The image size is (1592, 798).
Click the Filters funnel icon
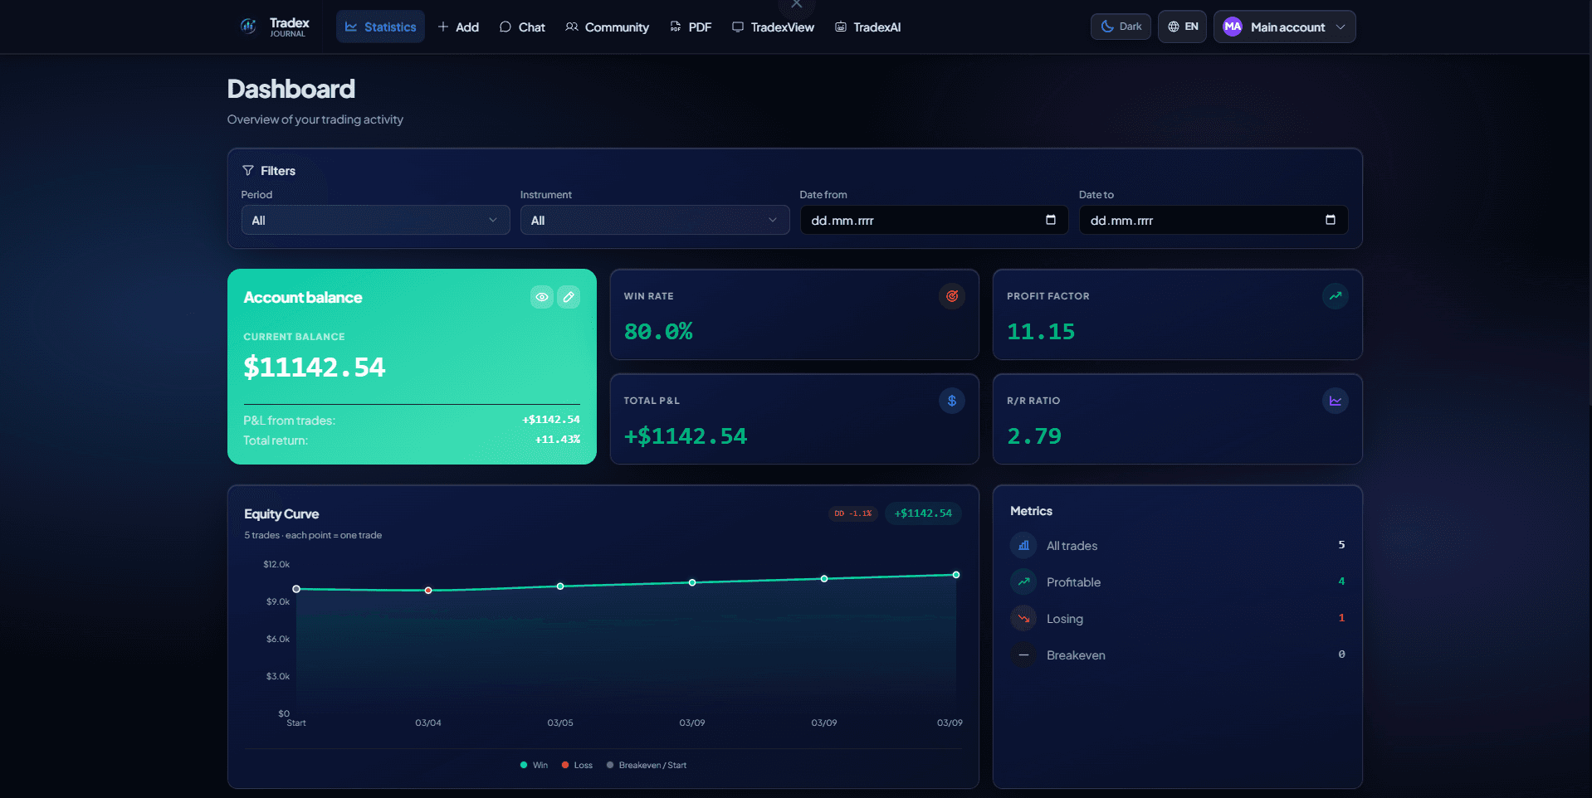point(248,170)
